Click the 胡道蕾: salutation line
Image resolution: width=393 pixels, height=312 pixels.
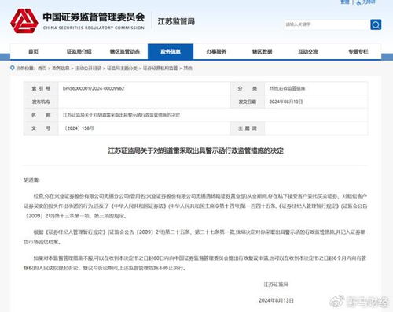click(31, 180)
